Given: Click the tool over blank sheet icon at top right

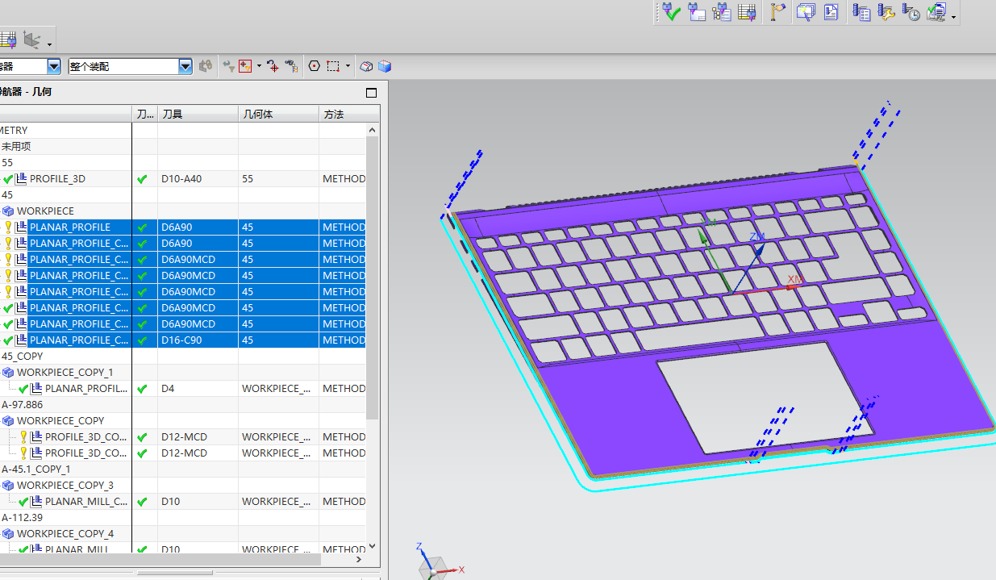Looking at the screenshot, I should [697, 11].
